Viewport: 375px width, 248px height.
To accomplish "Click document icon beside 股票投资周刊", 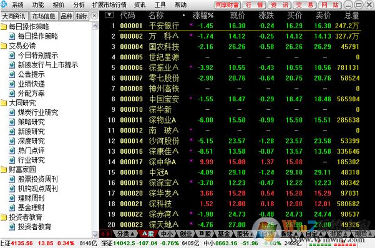I will 12,179.
